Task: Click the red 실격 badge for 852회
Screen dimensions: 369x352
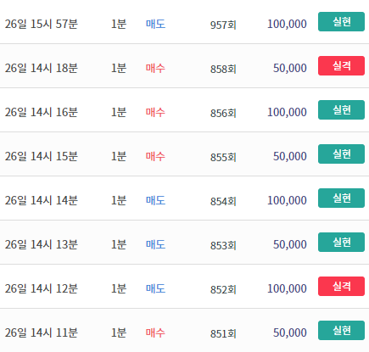Action: pos(341,287)
